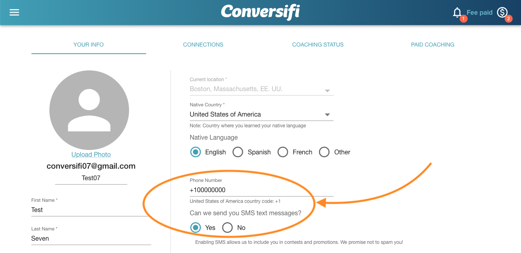Click the Upload Photo link
Viewport: 521px width, 253px height.
click(x=91, y=154)
